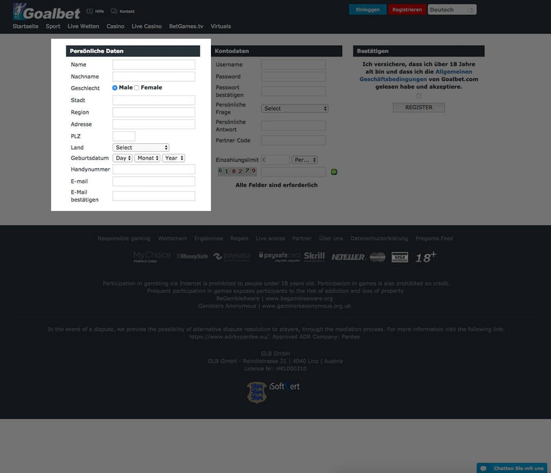Click the VISA payment icon
Image resolution: width=551 pixels, height=473 pixels.
[x=399, y=258]
